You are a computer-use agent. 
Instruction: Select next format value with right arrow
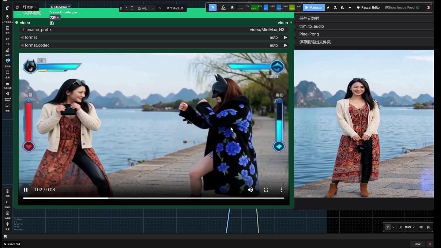coord(285,37)
